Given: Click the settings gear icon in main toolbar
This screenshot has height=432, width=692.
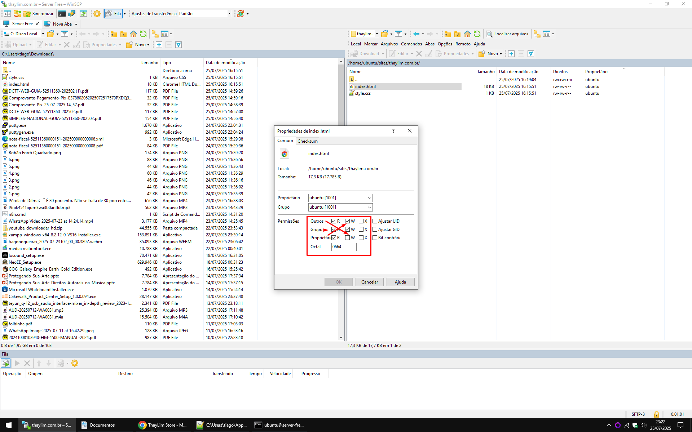Looking at the screenshot, I should click(x=97, y=14).
